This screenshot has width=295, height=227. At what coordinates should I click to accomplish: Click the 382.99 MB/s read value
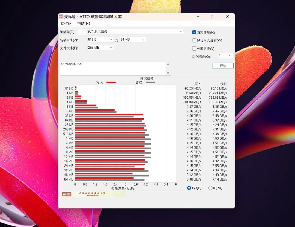point(218,98)
